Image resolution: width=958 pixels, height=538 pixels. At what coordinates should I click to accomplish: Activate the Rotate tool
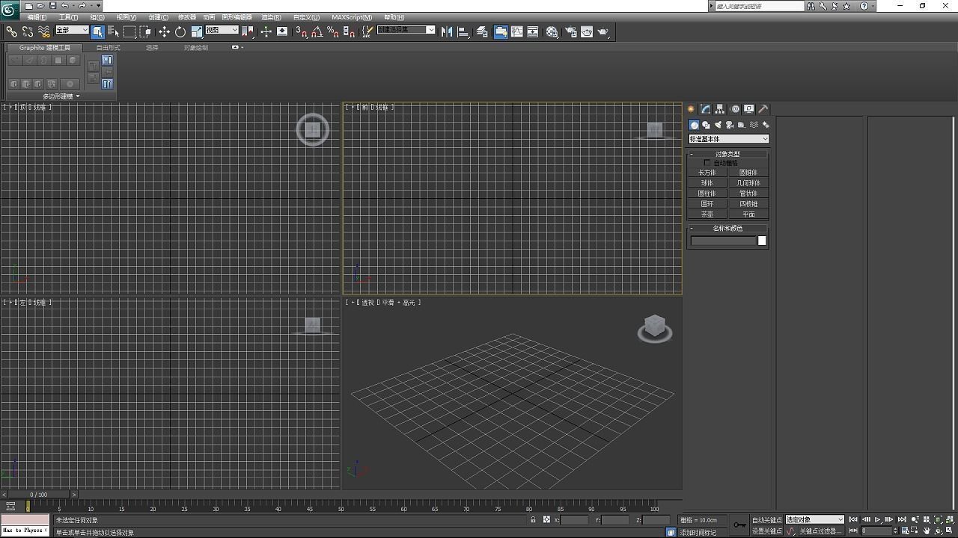[180, 31]
